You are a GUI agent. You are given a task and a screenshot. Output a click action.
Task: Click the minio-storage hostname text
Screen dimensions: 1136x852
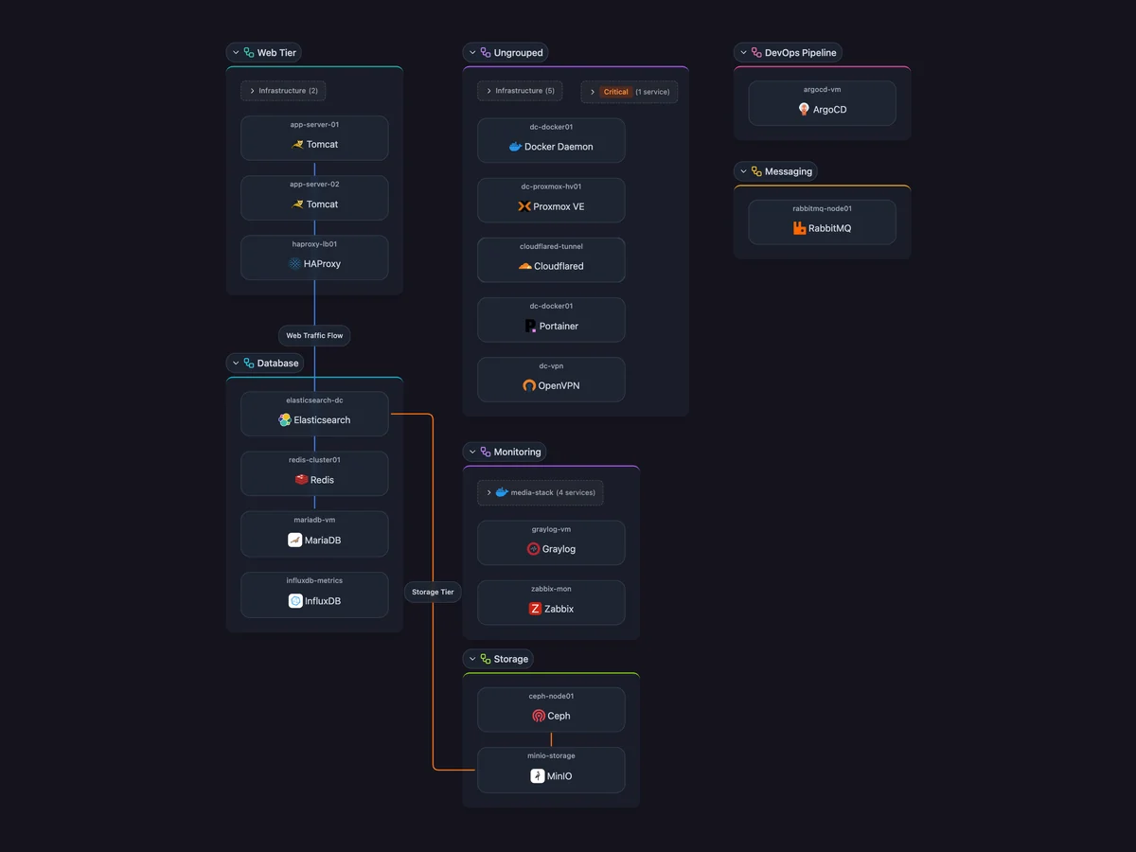(x=551, y=756)
